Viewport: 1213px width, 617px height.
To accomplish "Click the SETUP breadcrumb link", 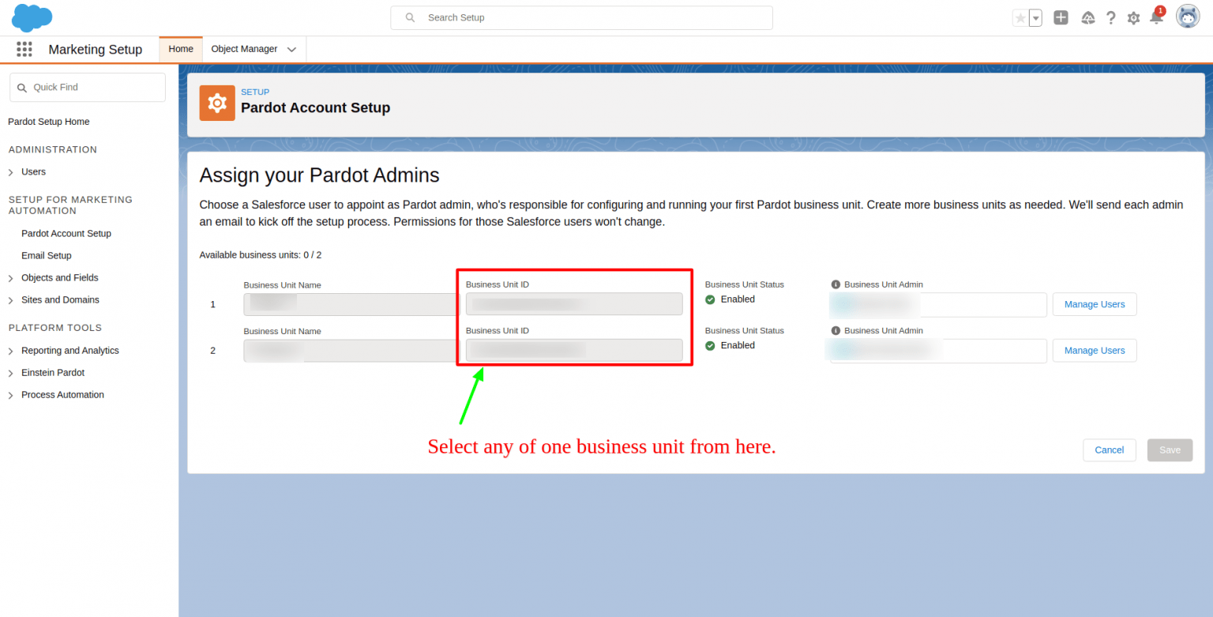I will (x=255, y=92).
